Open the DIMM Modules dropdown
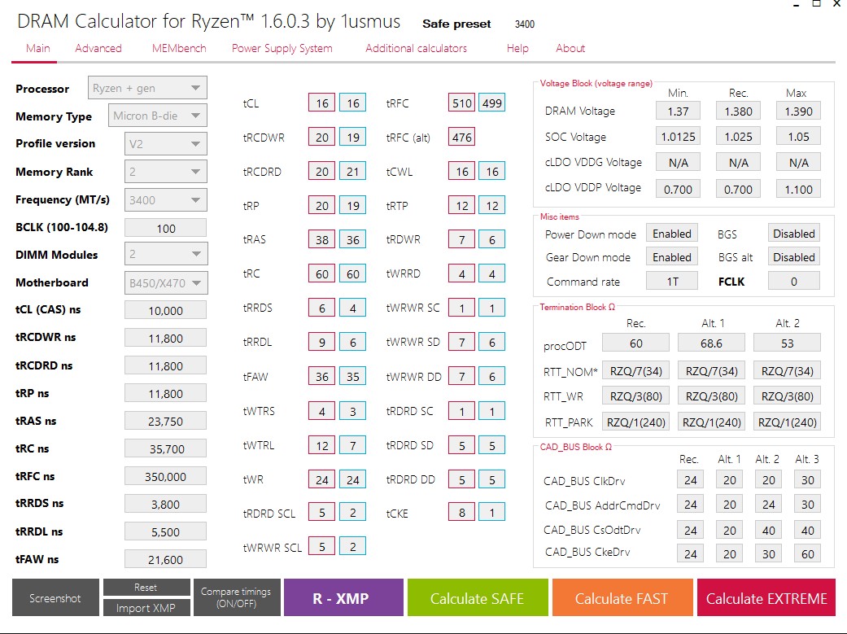847x634 pixels. click(x=165, y=253)
